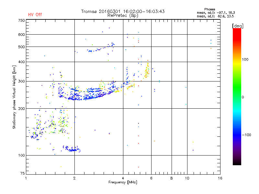The height and width of the screenshot is (194, 259).
Task: Click the blue echo cluster just above 100 km
Action: coord(72,149)
